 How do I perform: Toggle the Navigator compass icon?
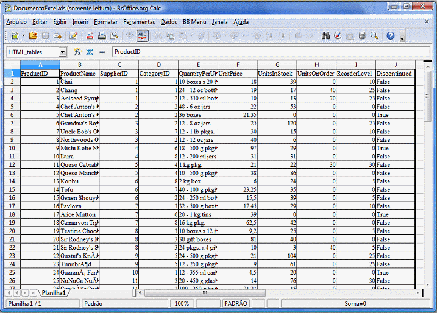click(x=338, y=36)
